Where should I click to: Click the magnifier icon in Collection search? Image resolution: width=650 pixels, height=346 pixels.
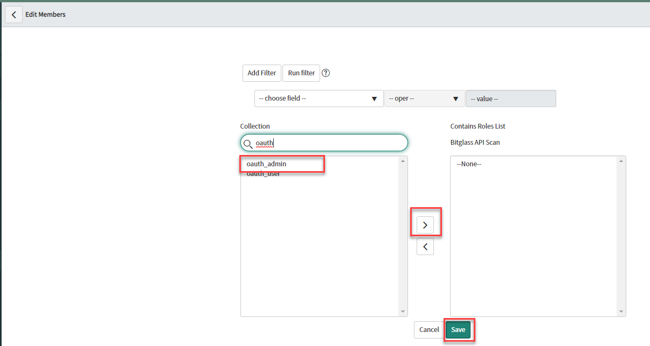[x=248, y=143]
